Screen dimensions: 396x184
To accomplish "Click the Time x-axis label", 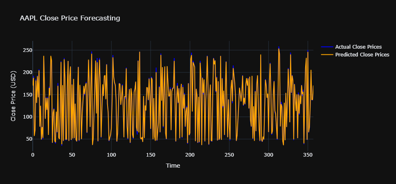I will pos(173,166).
